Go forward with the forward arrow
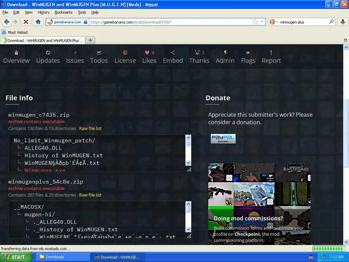The width and height of the screenshot is (349, 262). click(x=15, y=22)
